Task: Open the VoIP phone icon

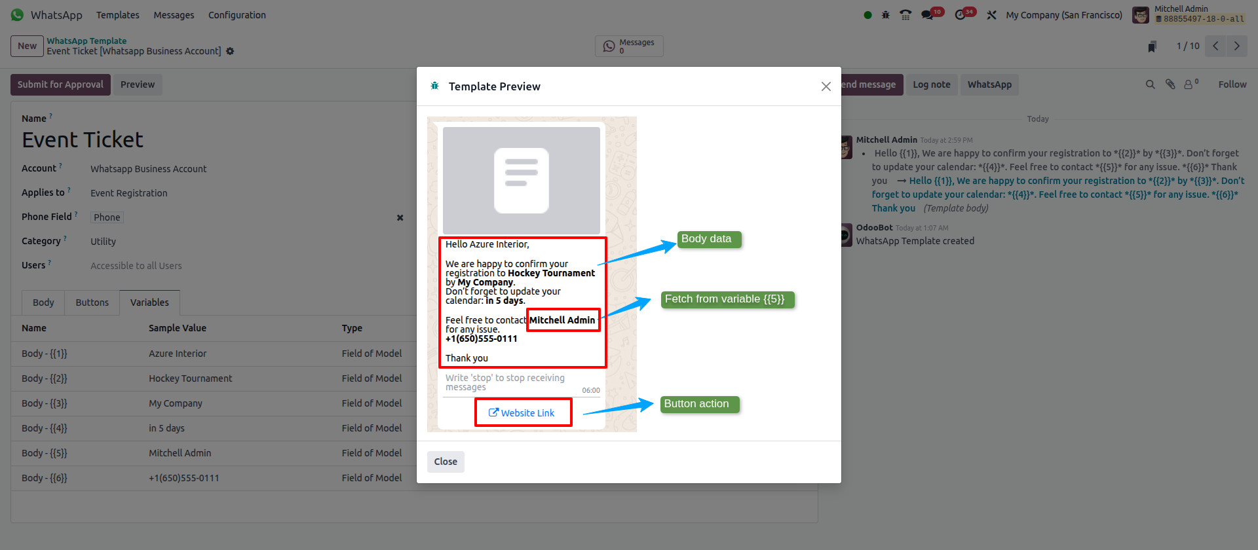Action: (x=905, y=15)
